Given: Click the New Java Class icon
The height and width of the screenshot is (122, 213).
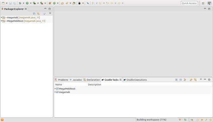Looking at the screenshot, I should (54, 3).
